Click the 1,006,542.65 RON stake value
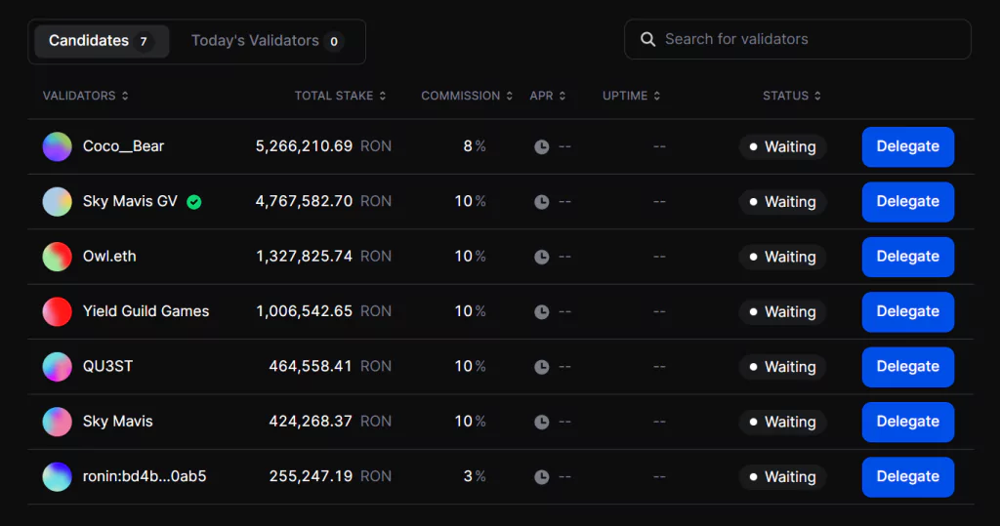The height and width of the screenshot is (526, 1000). [323, 311]
